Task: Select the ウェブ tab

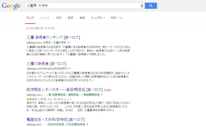Action: coord(30,18)
